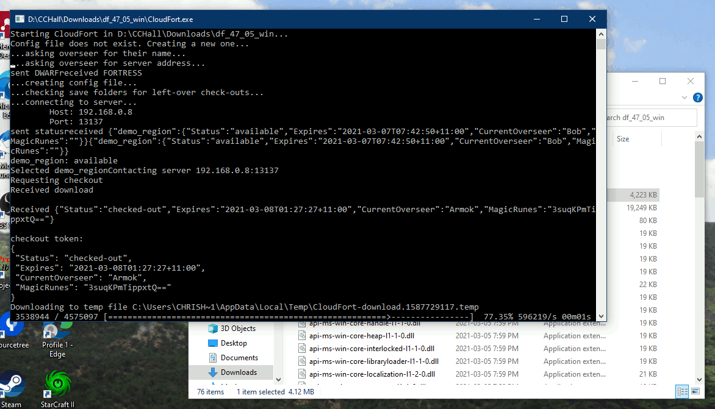715x409 pixels.
Task: Click the 21 KB size cell
Action: coord(648,374)
